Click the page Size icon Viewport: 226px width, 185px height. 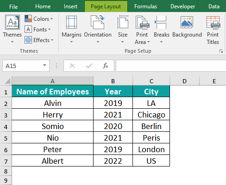[123, 22]
